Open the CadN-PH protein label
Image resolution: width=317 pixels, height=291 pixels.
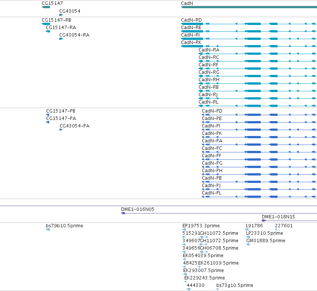click(212, 171)
